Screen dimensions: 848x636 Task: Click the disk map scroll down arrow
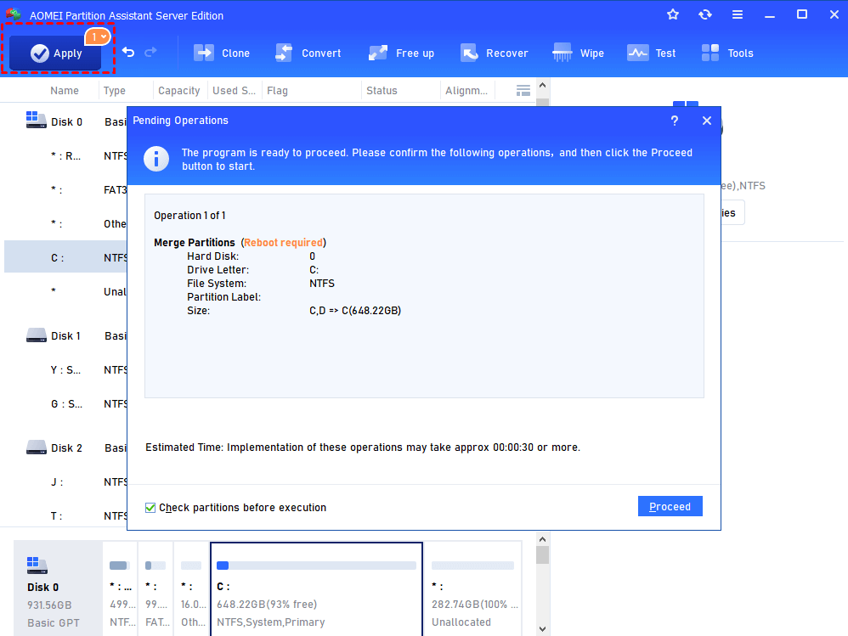(x=542, y=629)
